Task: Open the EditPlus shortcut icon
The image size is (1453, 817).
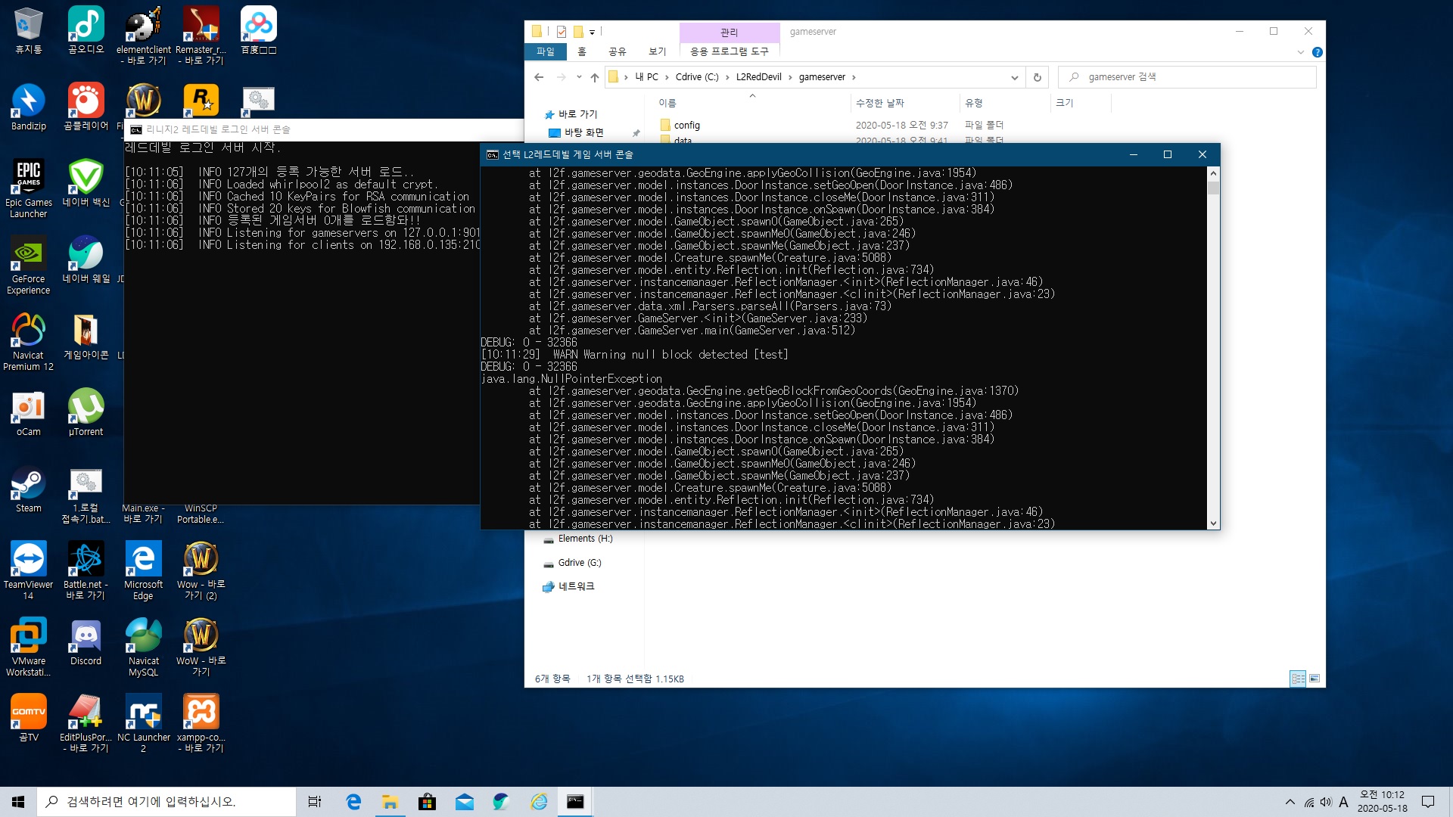Action: tap(86, 723)
